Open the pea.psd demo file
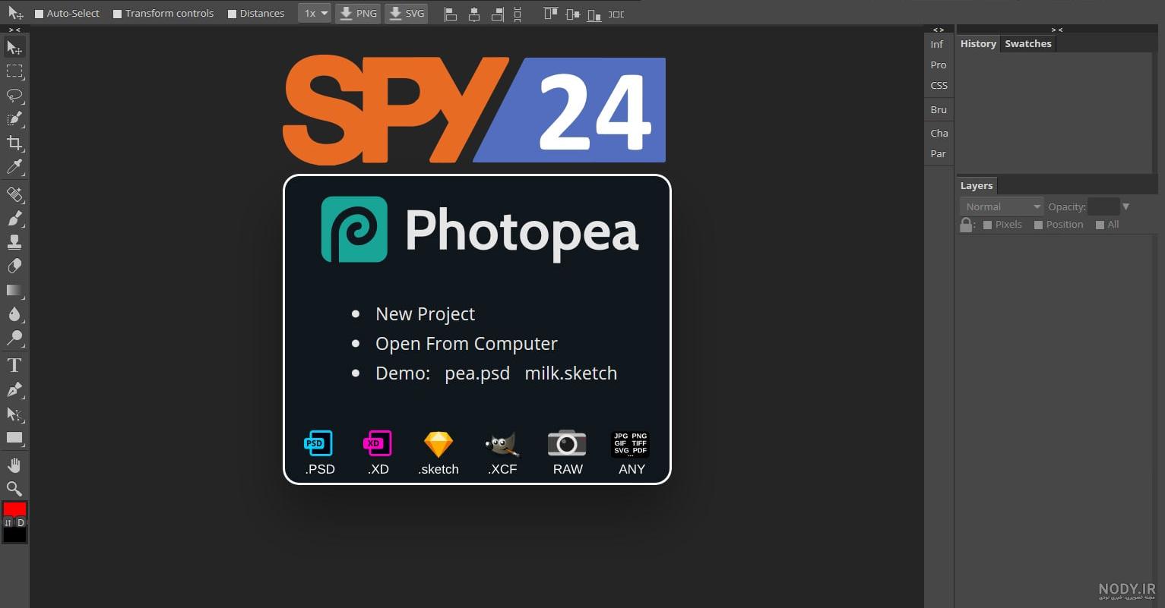Image resolution: width=1165 pixels, height=608 pixels. pos(477,373)
